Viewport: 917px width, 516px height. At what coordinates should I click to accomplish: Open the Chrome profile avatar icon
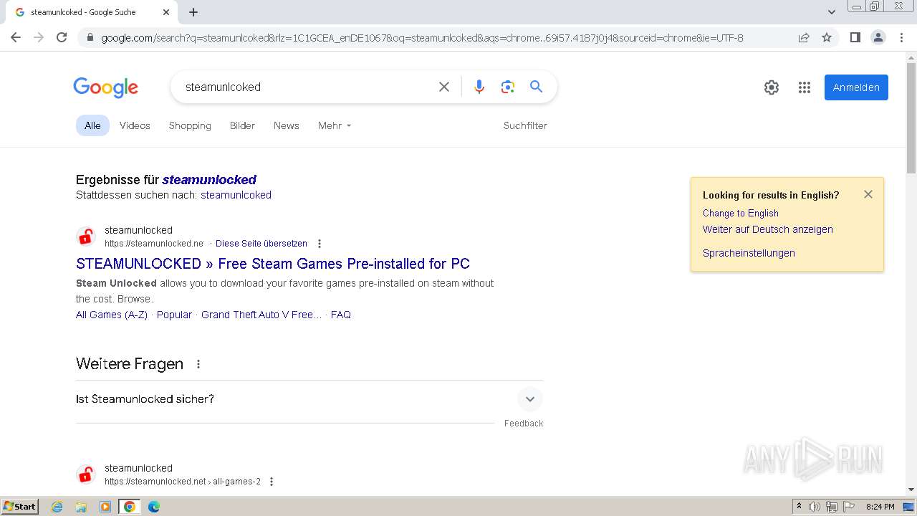click(x=878, y=37)
